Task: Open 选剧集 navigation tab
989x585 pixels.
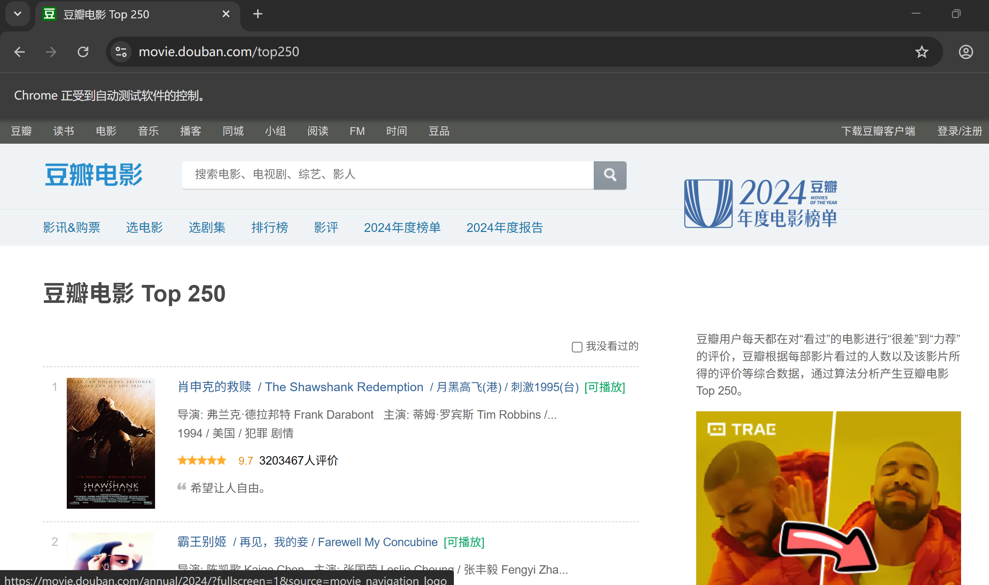Action: (x=207, y=227)
